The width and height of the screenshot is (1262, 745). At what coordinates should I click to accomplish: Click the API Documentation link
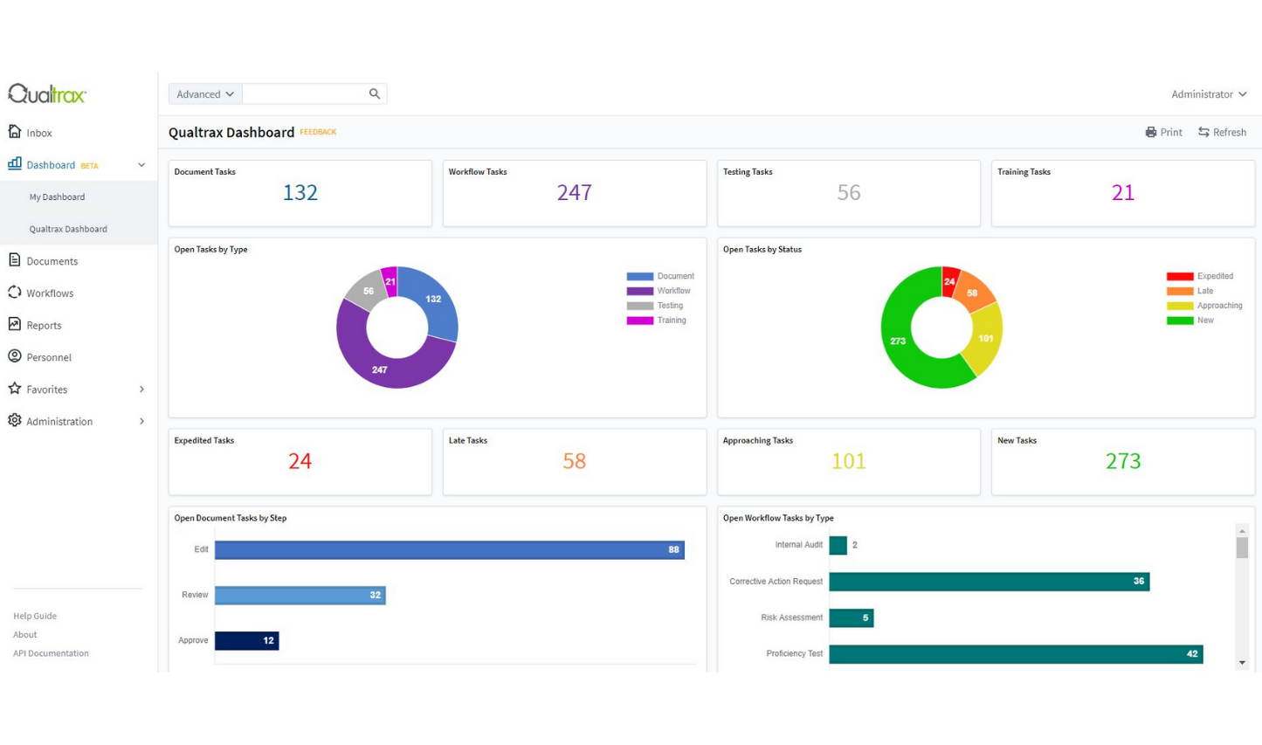click(x=51, y=652)
